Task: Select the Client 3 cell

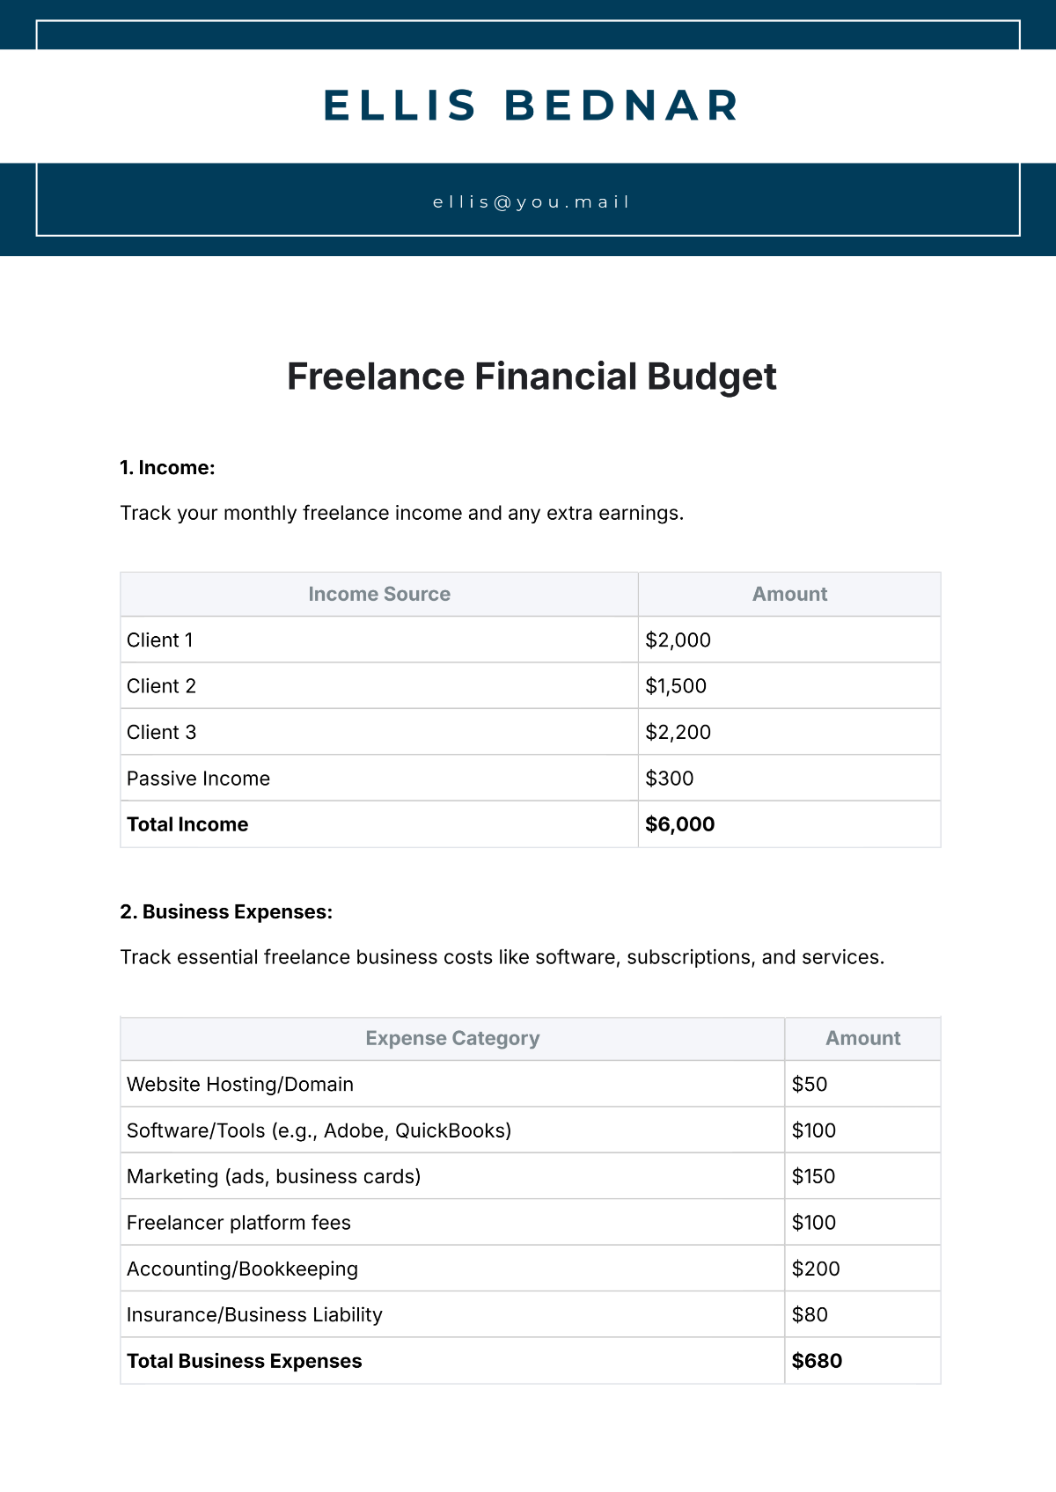Action: [162, 733]
